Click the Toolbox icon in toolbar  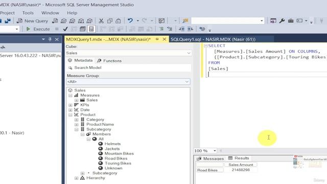click(291, 20)
